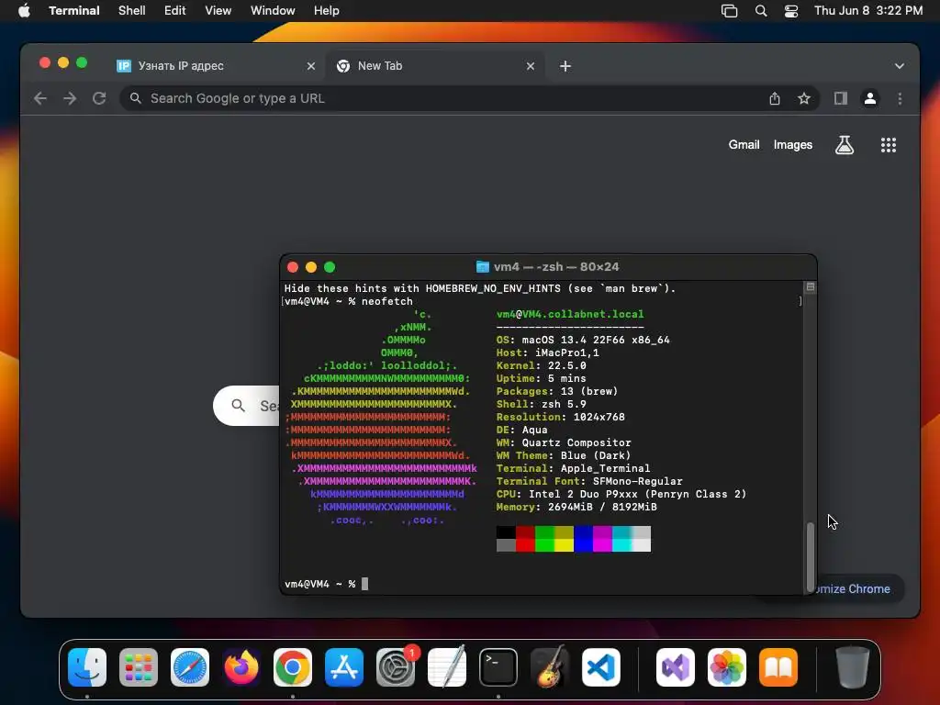Click the blue color block in neofetch output

coord(583,539)
